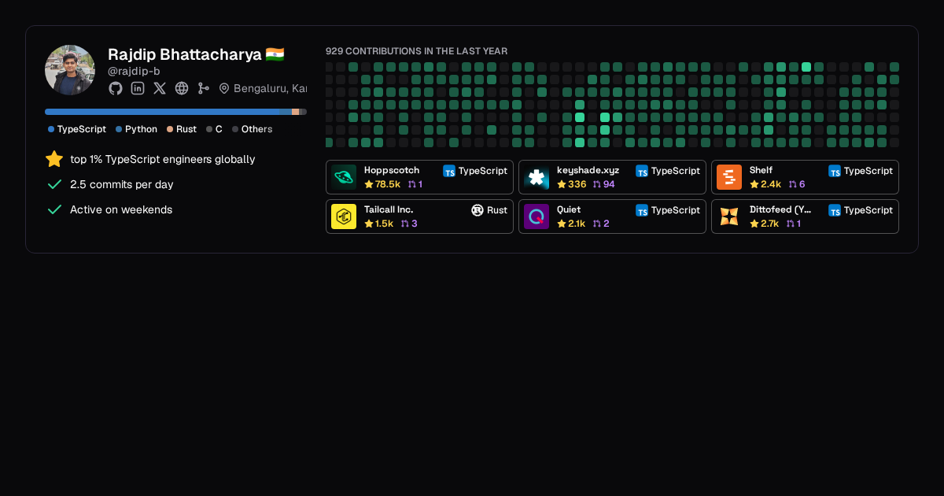The image size is (944, 496).
Task: Click the Shelf project logo
Action: (x=729, y=177)
